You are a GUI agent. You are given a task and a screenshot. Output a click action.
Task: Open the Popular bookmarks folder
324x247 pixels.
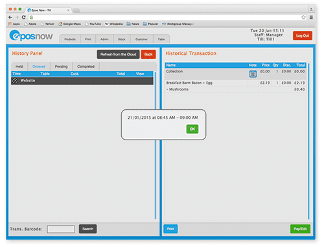[x=150, y=24]
